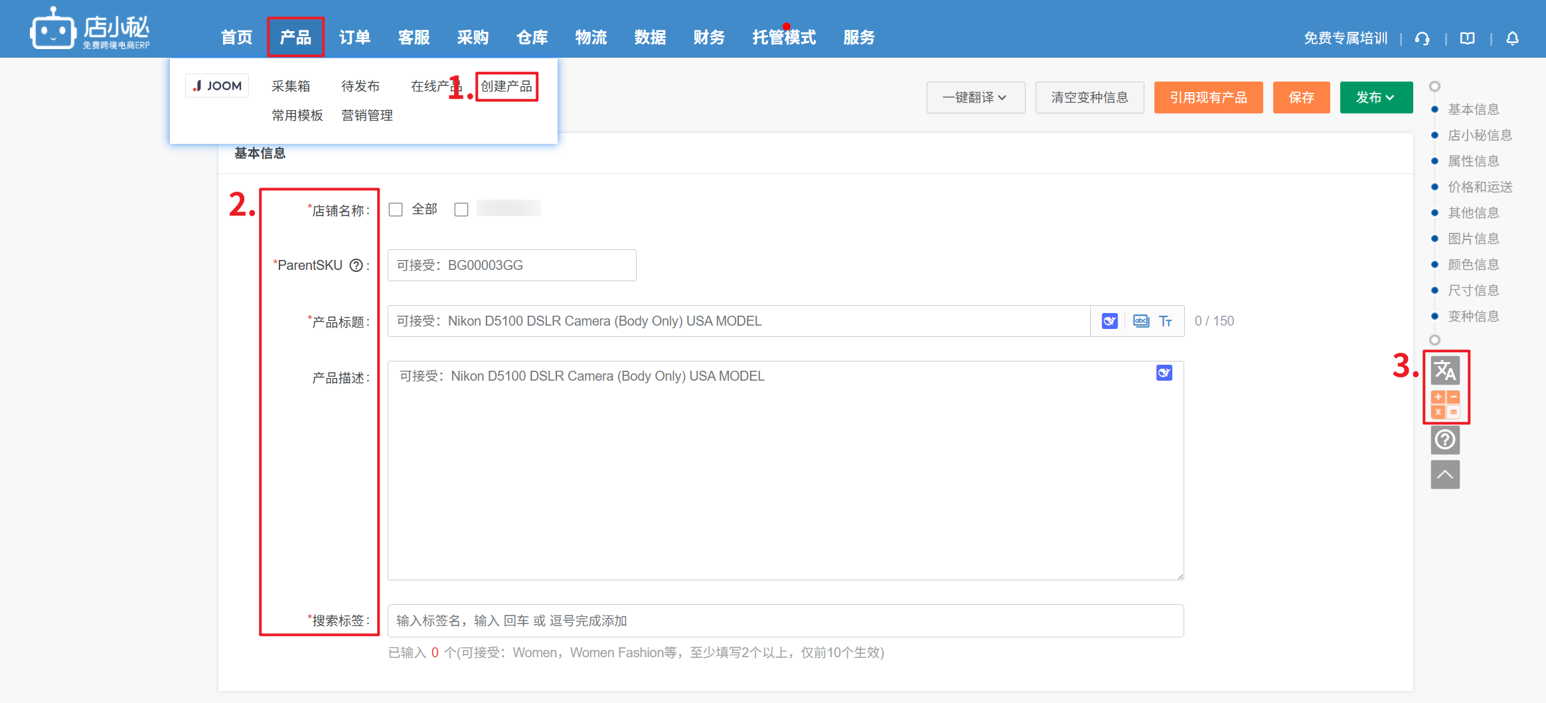
Task: Click the notification bell icon
Action: pos(1512,38)
